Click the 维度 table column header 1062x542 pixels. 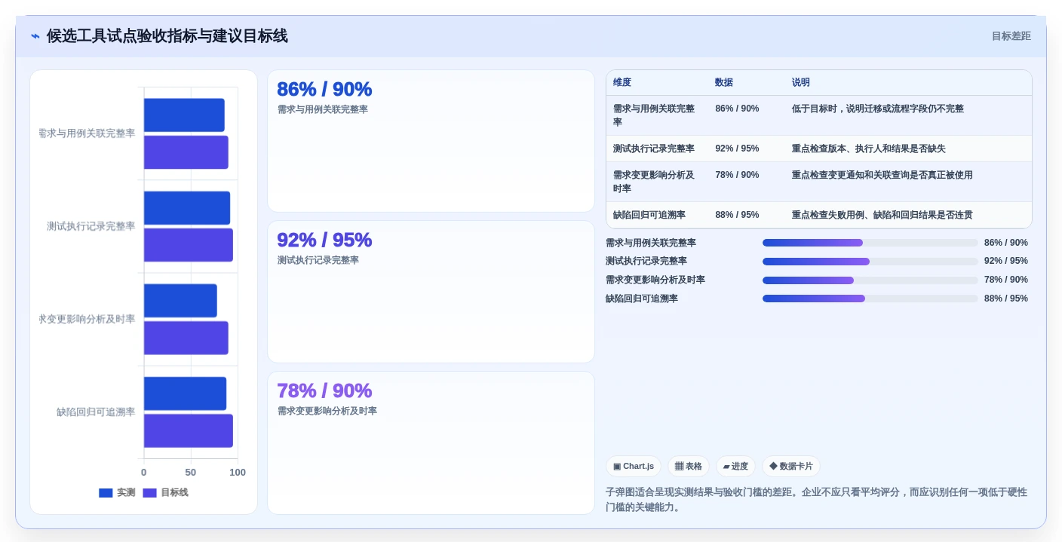(622, 82)
